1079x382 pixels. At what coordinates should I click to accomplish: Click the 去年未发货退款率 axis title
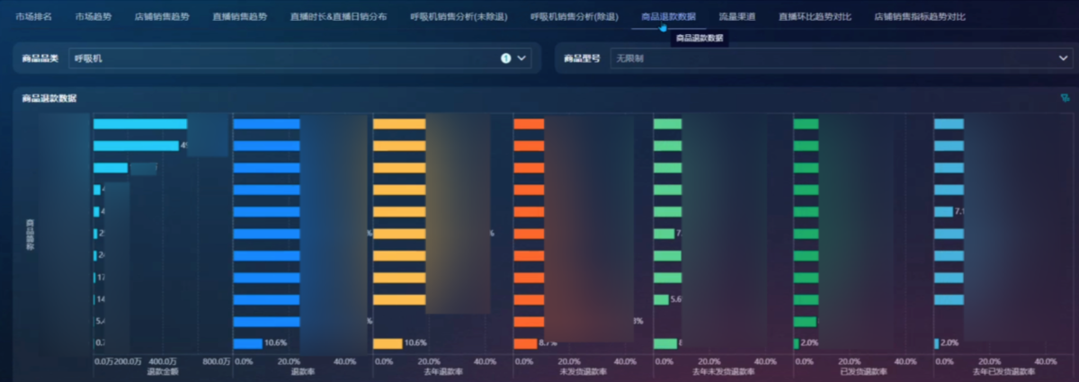coord(722,371)
